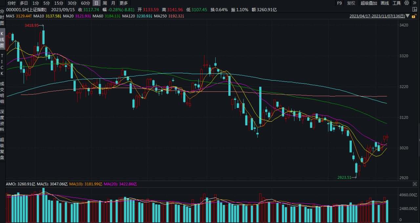Open the 复权 adjustment option
The width and height of the screenshot is (420, 223).
point(351,3)
